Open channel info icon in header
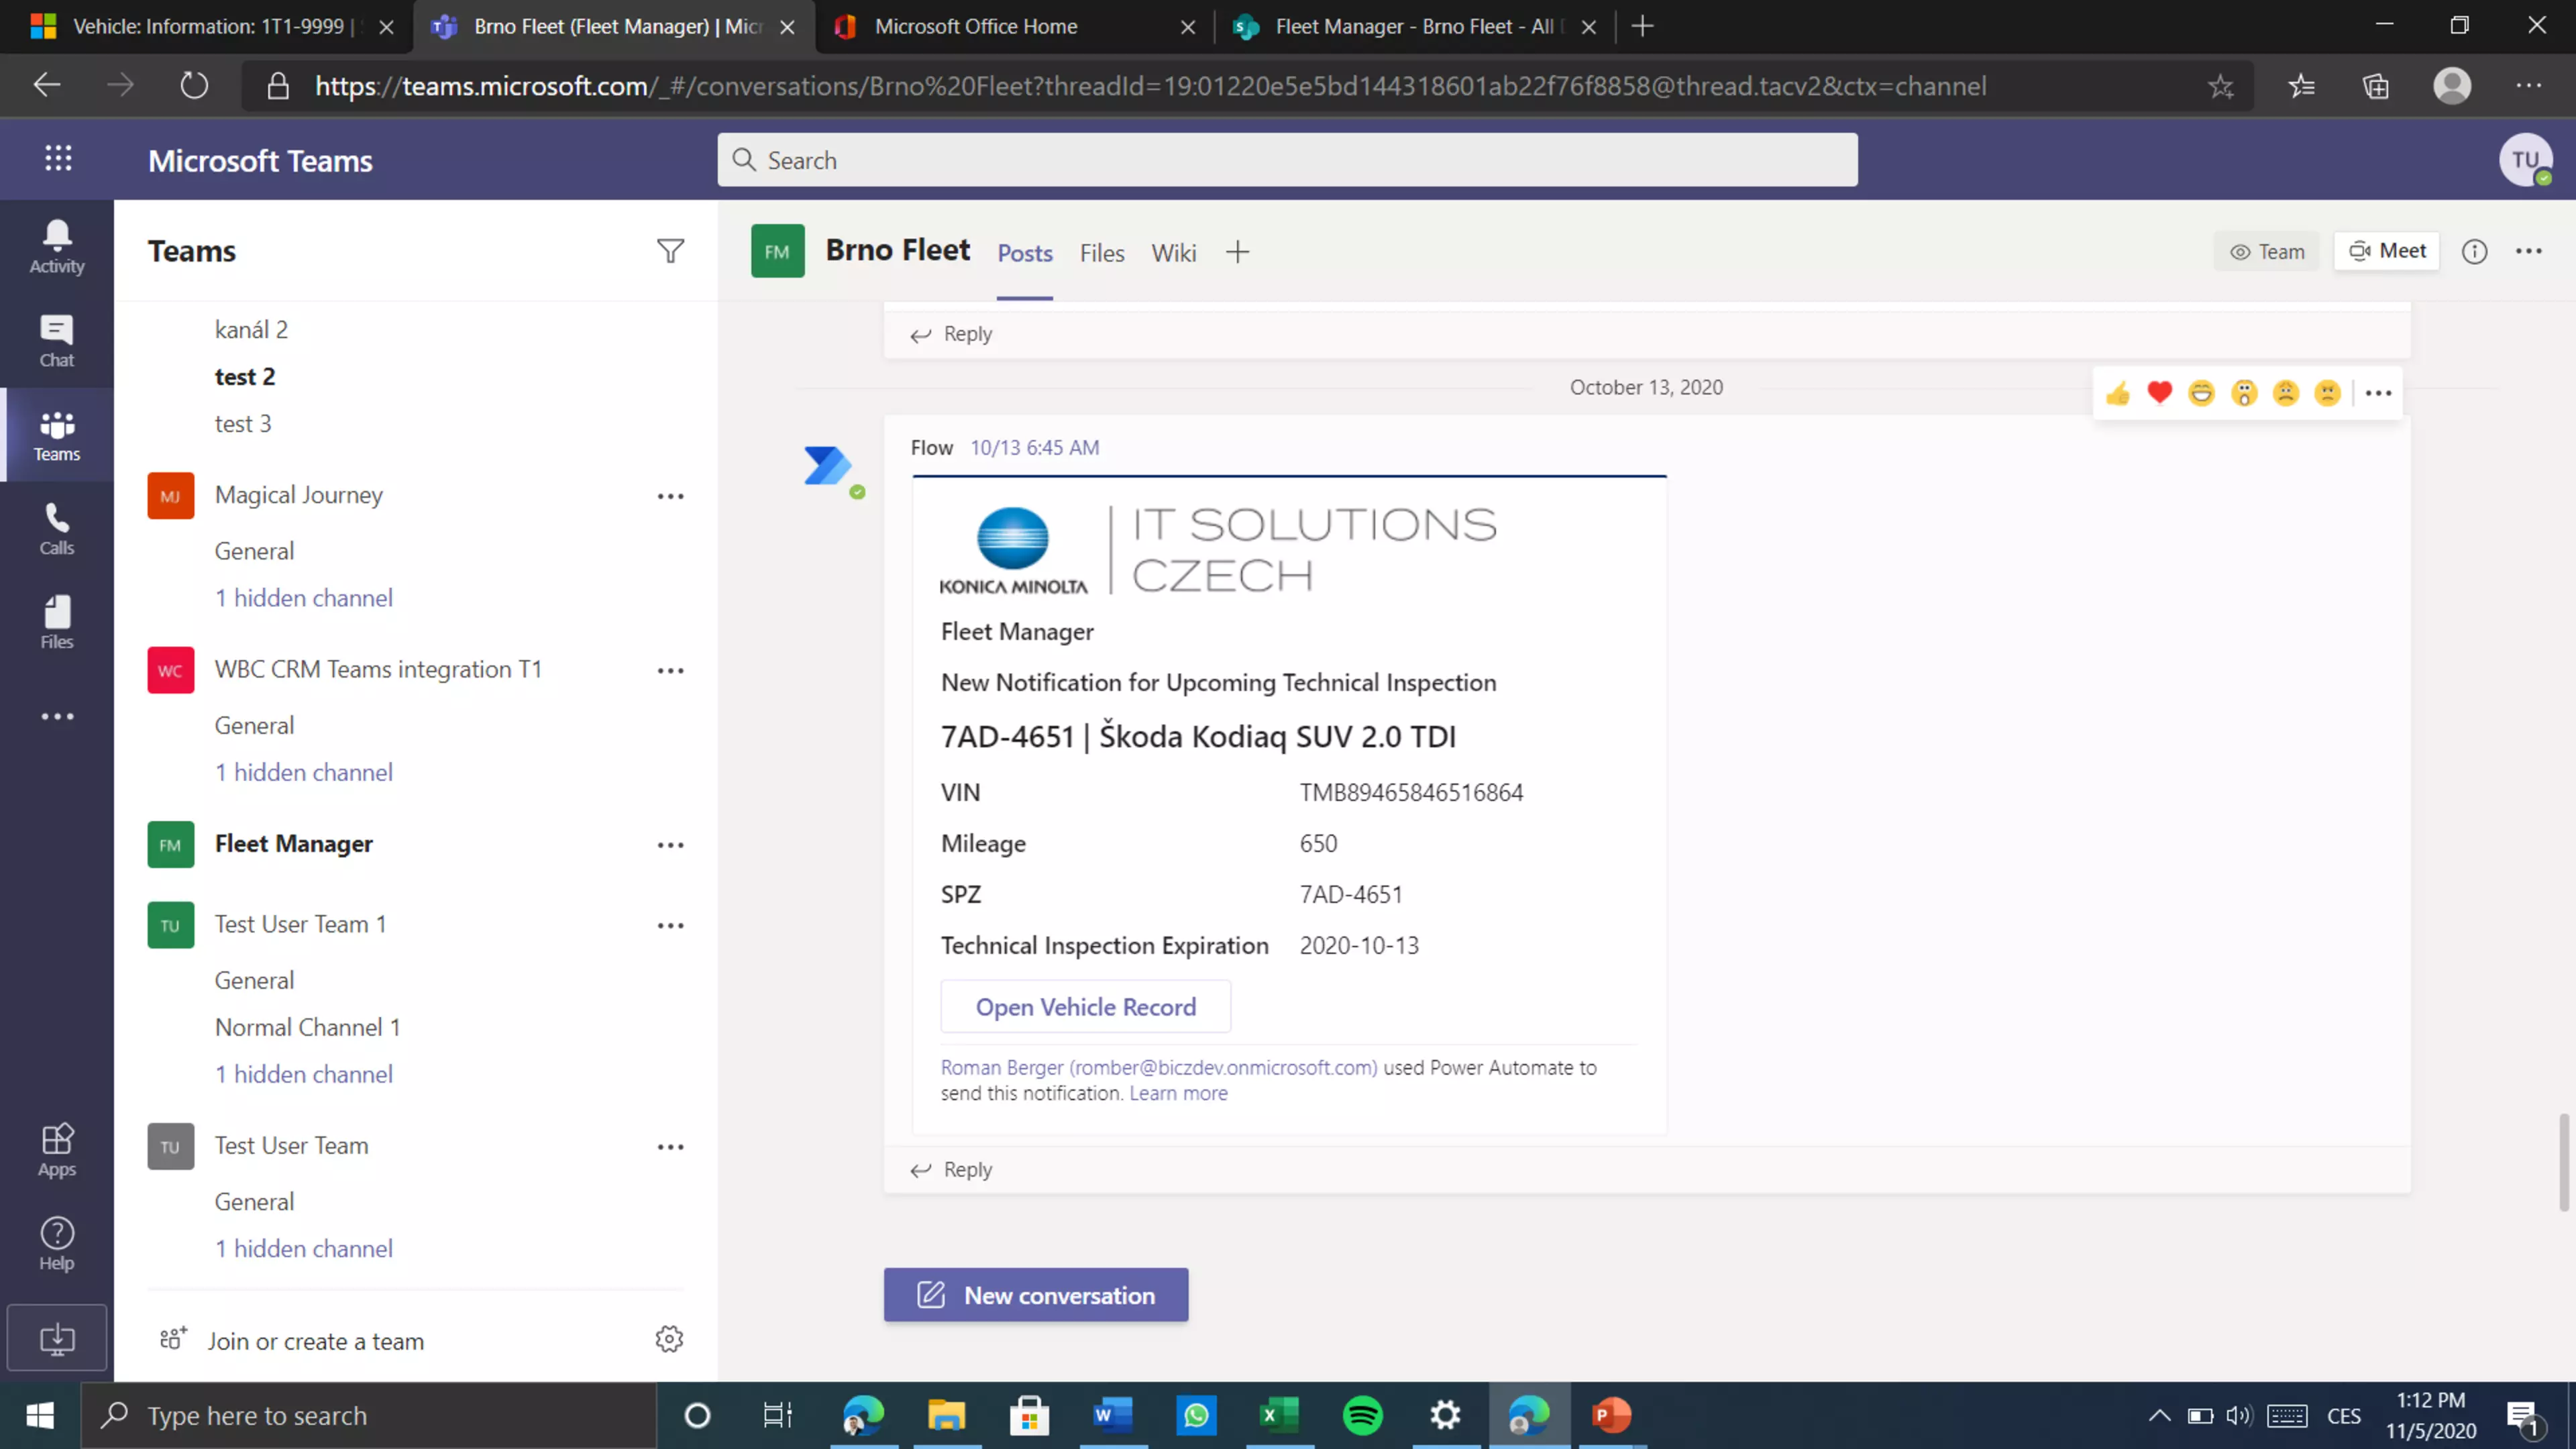Screen dimensions: 2576x1449 [2475, 251]
